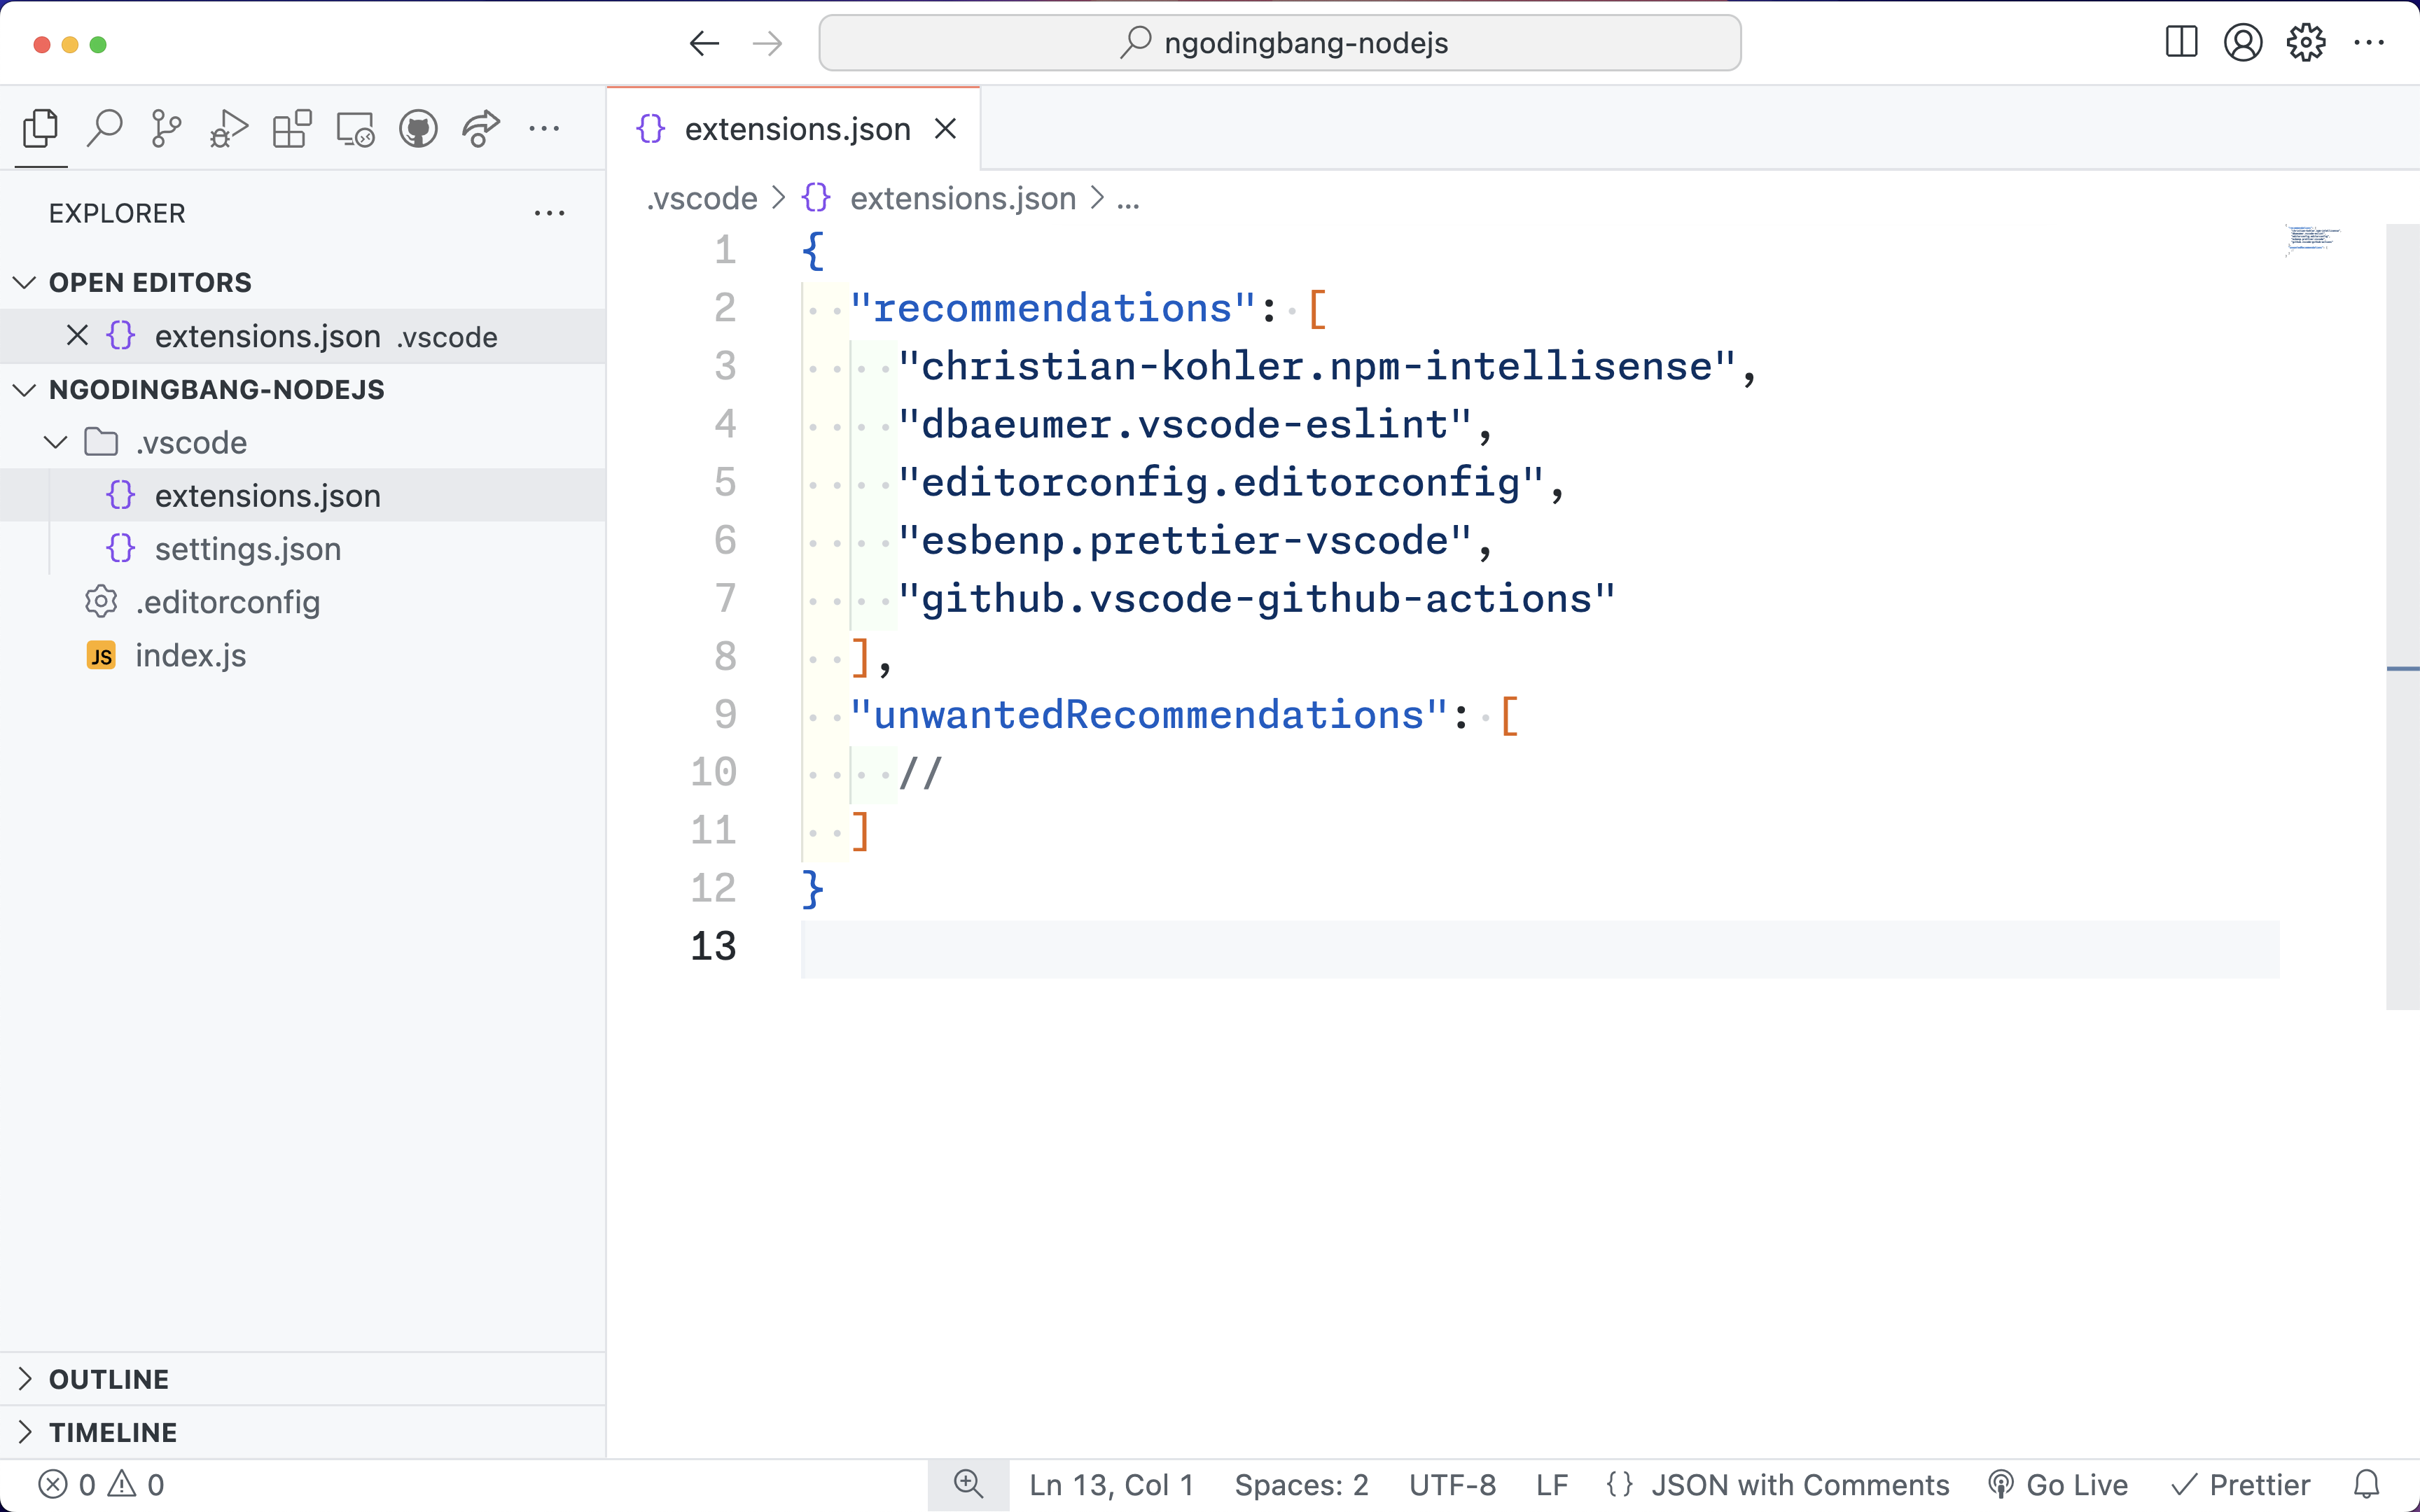The width and height of the screenshot is (2420, 1512).
Task: Expand the Timeline section
Action: tap(302, 1432)
